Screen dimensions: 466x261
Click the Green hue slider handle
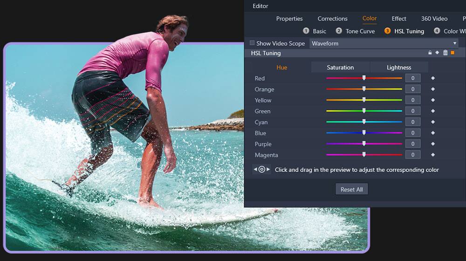tap(364, 111)
